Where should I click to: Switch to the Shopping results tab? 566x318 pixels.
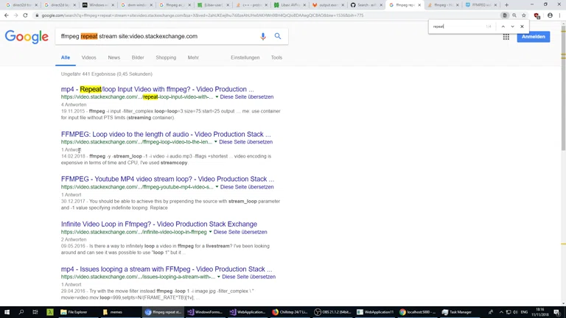166,57
